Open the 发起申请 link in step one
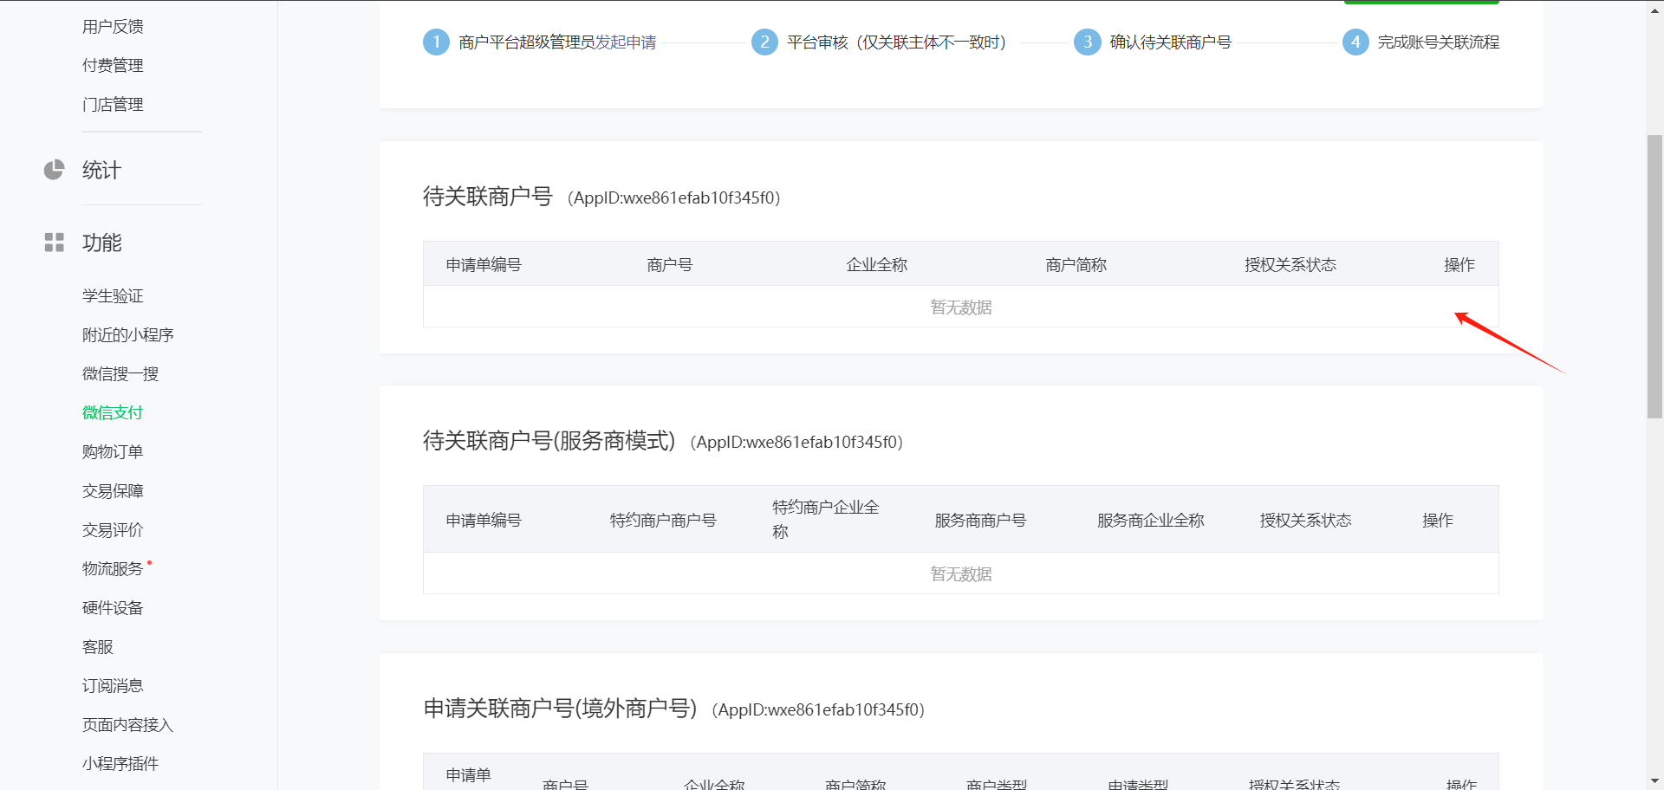 [626, 42]
